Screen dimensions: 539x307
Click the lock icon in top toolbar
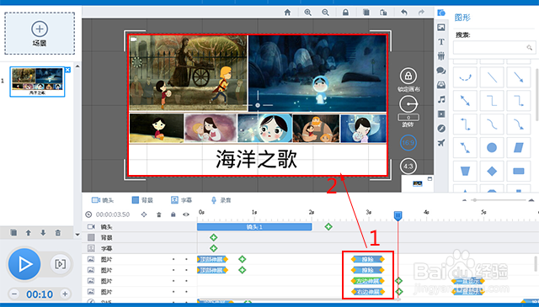[345, 13]
